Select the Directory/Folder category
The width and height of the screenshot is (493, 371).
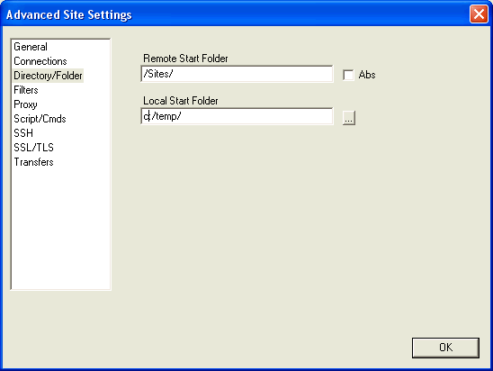48,76
